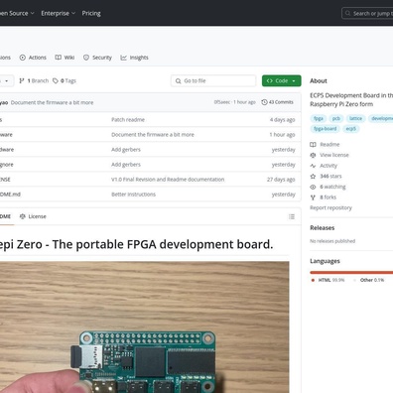Open the 'Patch readme' commit
Viewport: 393px width, 393px height.
click(128, 120)
